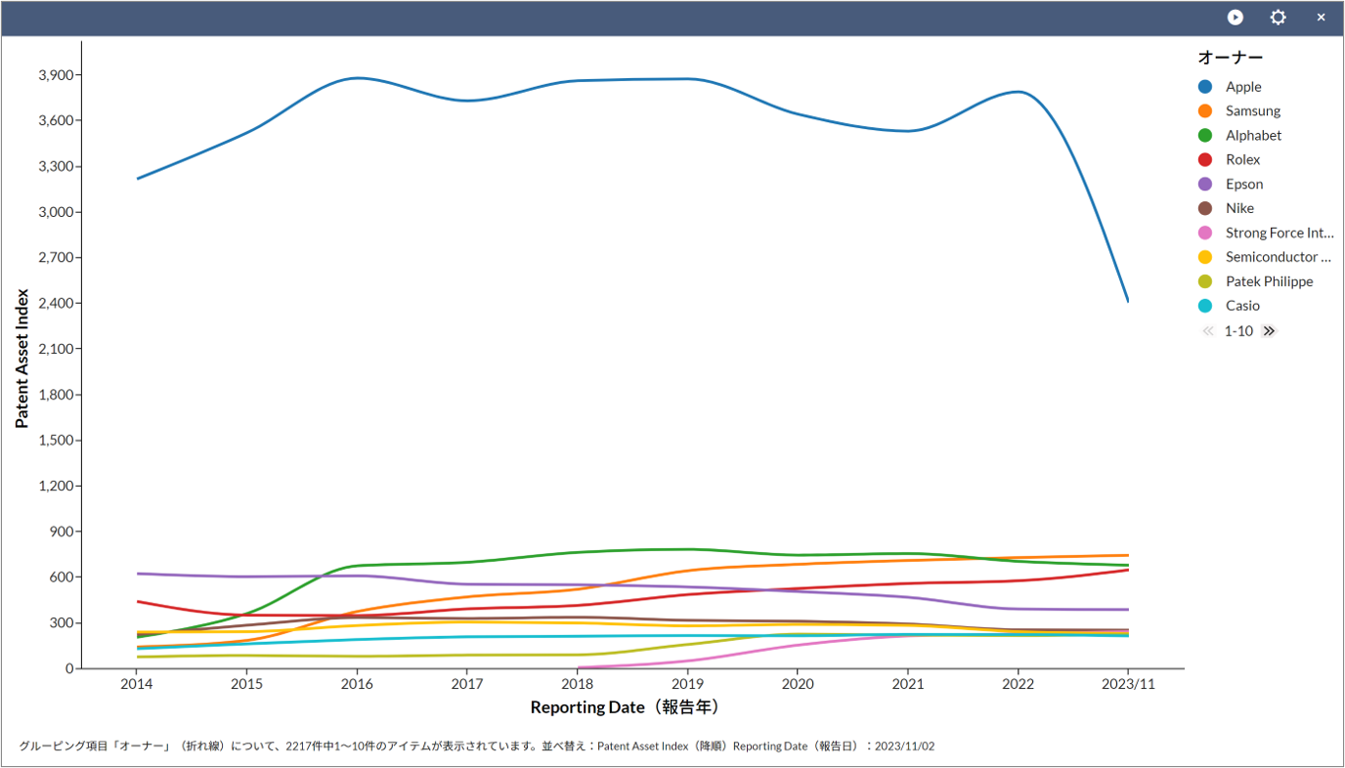This screenshot has height=768, width=1345.
Task: Click the Casio cyan legend dot
Action: [1205, 306]
